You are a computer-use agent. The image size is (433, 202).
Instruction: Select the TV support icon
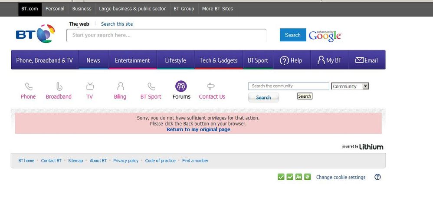click(89, 86)
